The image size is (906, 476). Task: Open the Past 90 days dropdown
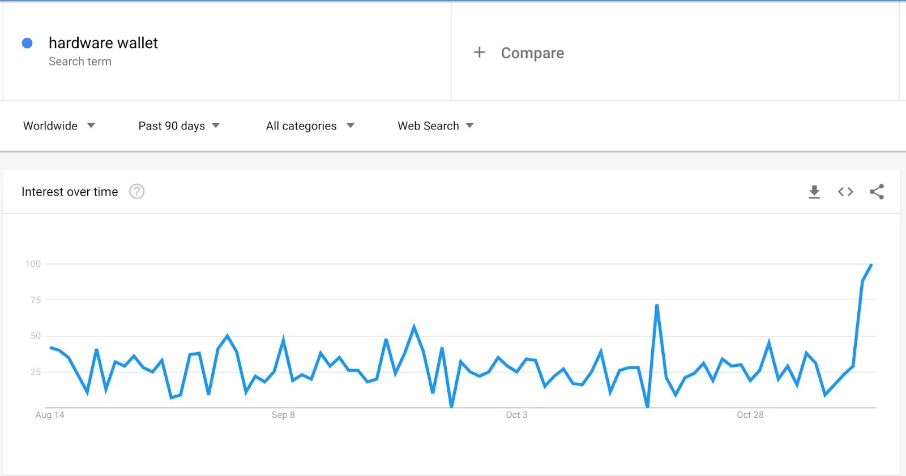pos(178,126)
